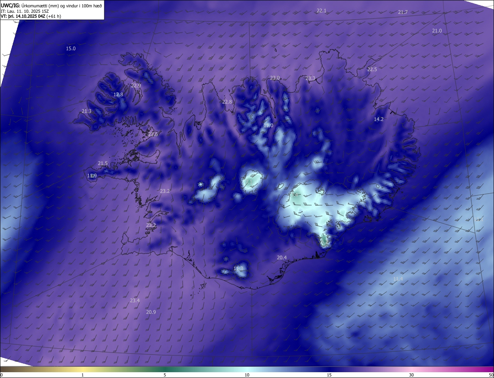The width and height of the screenshot is (494, 378).
Task: Click the 23.4 value on the map
Action: click(135, 301)
